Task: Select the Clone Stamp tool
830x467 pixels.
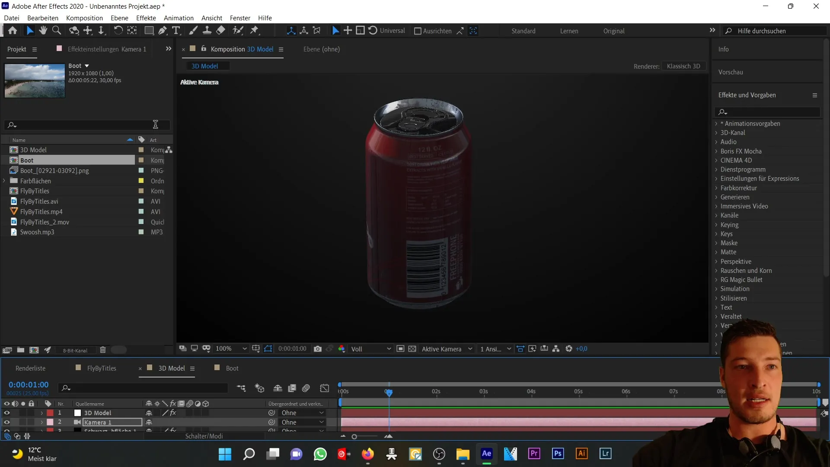Action: click(x=207, y=31)
